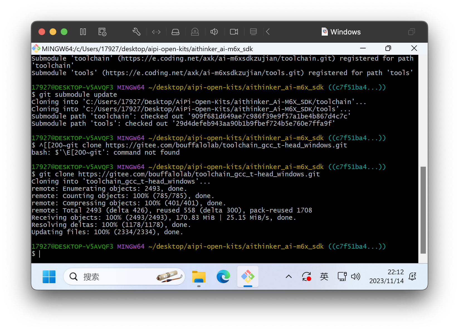Click 'Resolving deltas: 100%' output line
Image resolution: width=459 pixels, height=331 pixels.
point(111,225)
